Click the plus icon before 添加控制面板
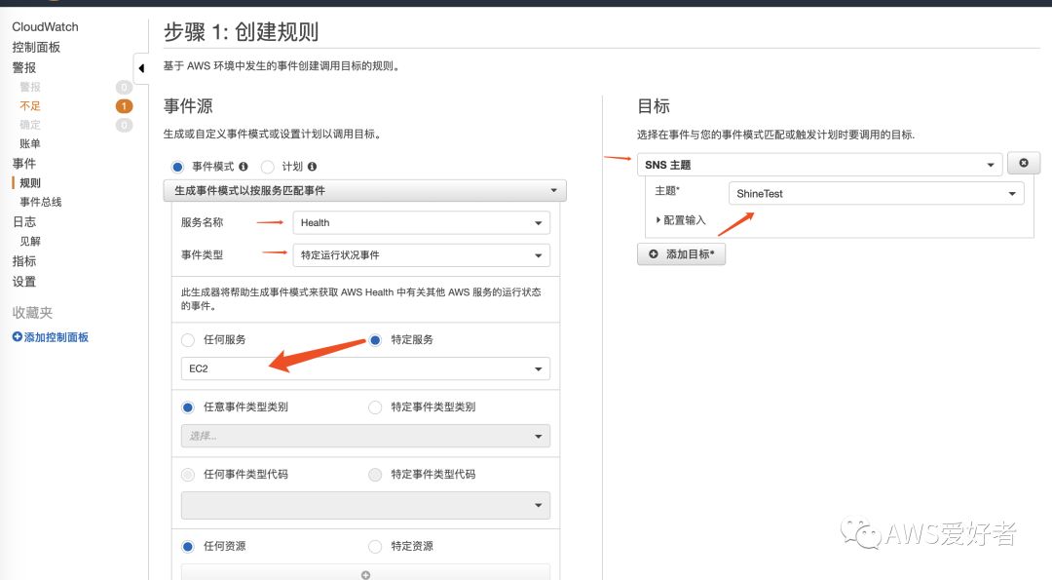This screenshot has height=580, width=1052. point(18,337)
